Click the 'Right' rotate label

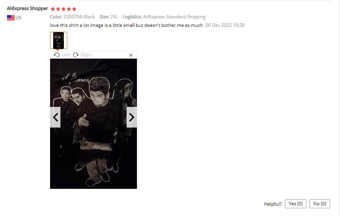pyautogui.click(x=86, y=55)
